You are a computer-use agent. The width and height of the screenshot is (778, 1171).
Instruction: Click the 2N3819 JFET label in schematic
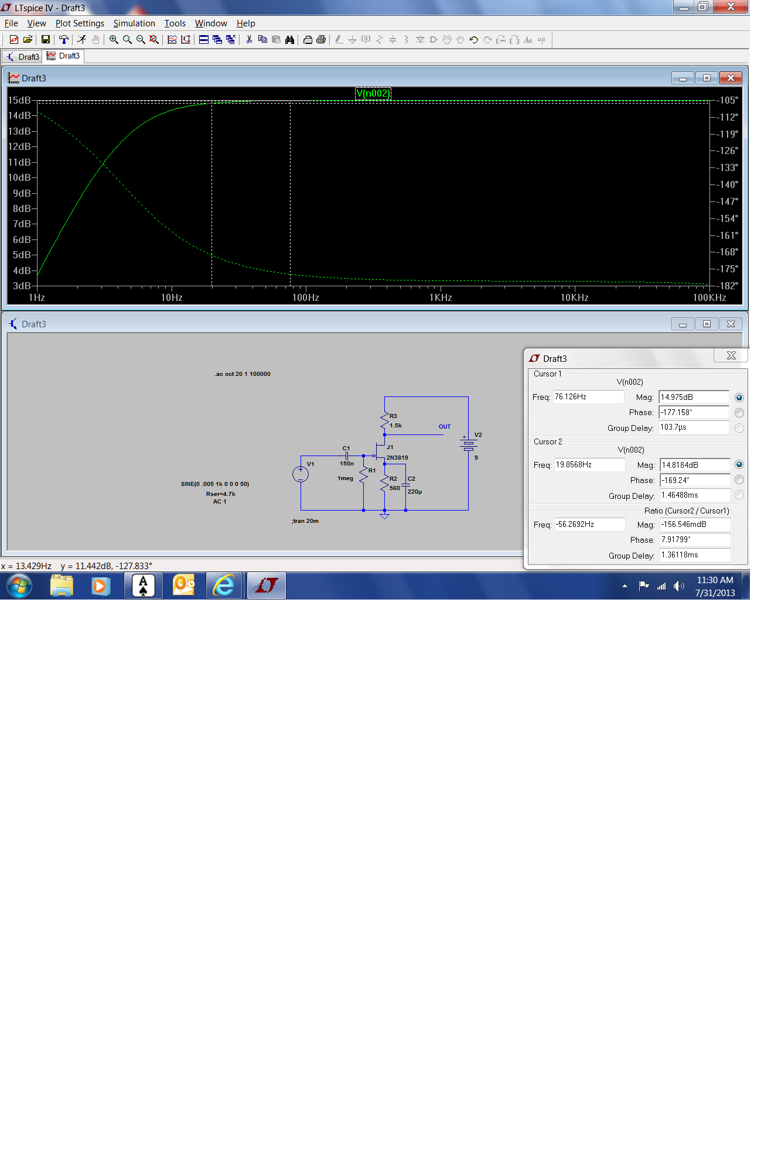point(397,458)
